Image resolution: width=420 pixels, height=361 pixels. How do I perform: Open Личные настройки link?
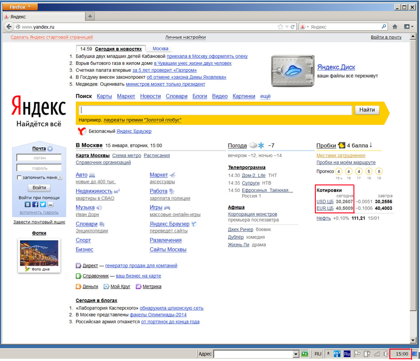185,37
